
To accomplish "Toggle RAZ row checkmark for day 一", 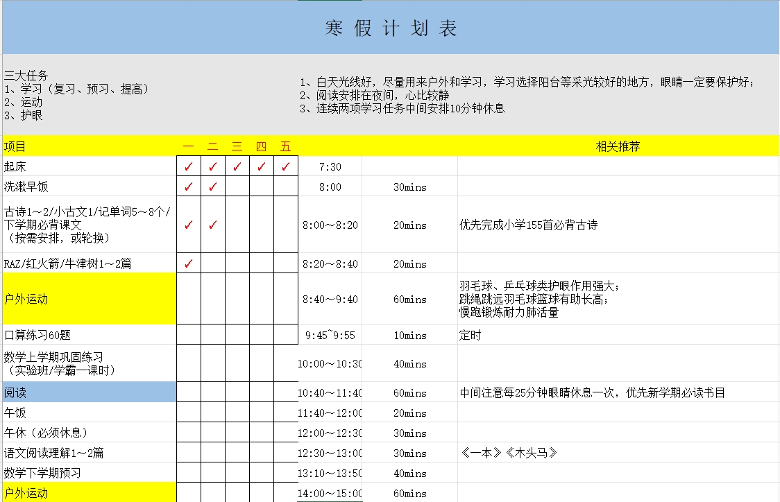I will [x=189, y=263].
